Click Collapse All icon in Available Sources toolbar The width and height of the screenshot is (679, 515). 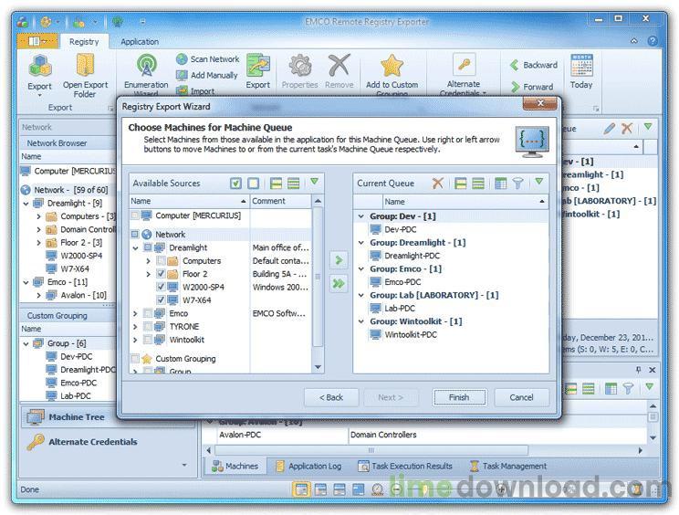(294, 184)
